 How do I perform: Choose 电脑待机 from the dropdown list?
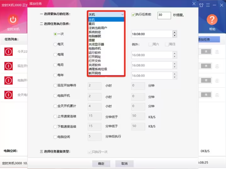point(106,49)
